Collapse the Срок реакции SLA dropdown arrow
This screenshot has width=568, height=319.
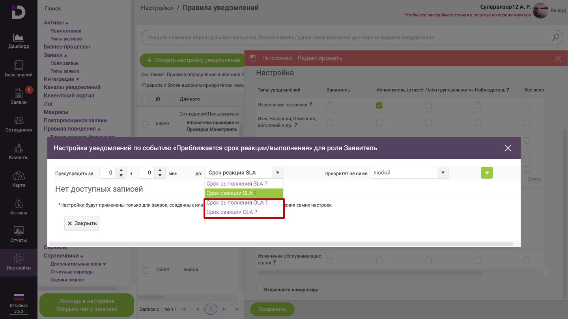277,173
